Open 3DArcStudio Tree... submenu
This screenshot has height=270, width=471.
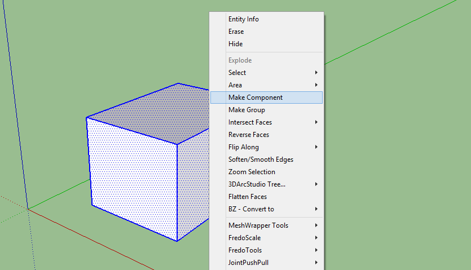pos(266,184)
